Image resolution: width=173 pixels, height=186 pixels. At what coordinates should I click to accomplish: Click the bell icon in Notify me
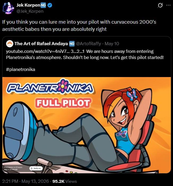tap(32, 168)
